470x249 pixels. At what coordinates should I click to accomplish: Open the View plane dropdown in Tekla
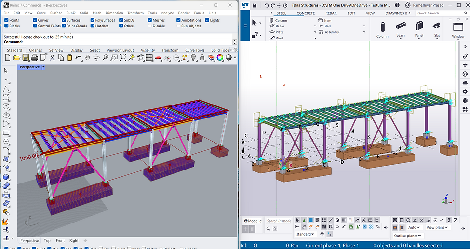(438, 227)
